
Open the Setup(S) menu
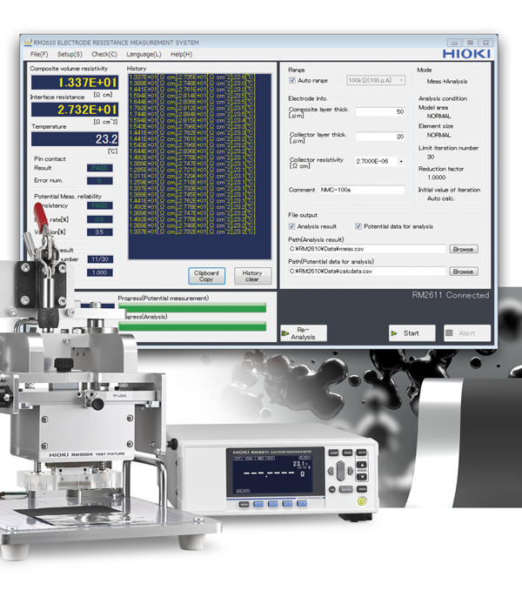pyautogui.click(x=70, y=54)
